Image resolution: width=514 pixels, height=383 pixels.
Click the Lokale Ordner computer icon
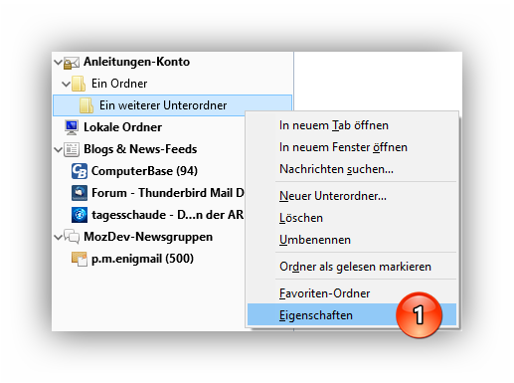tap(72, 127)
